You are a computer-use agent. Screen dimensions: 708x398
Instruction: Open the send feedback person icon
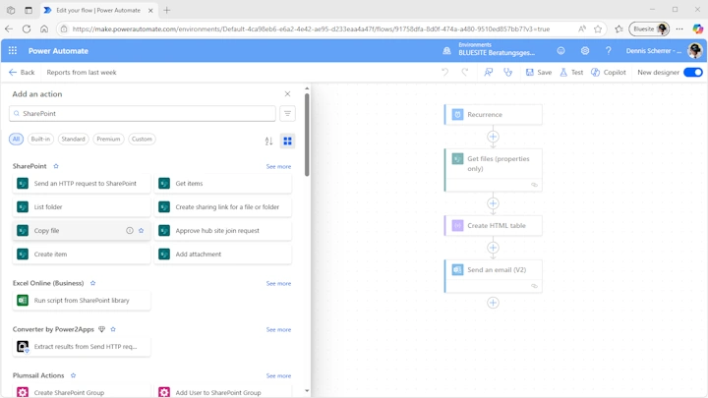click(x=488, y=72)
